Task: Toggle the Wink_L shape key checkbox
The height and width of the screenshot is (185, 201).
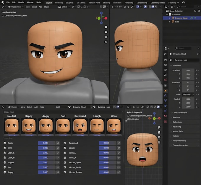Action: click(x=65, y=153)
